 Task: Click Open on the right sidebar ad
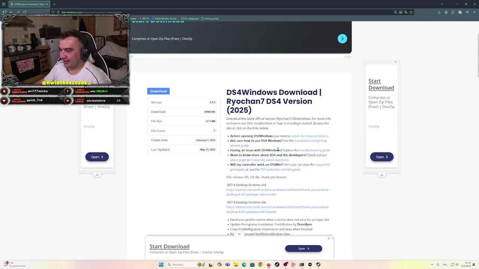(382, 157)
